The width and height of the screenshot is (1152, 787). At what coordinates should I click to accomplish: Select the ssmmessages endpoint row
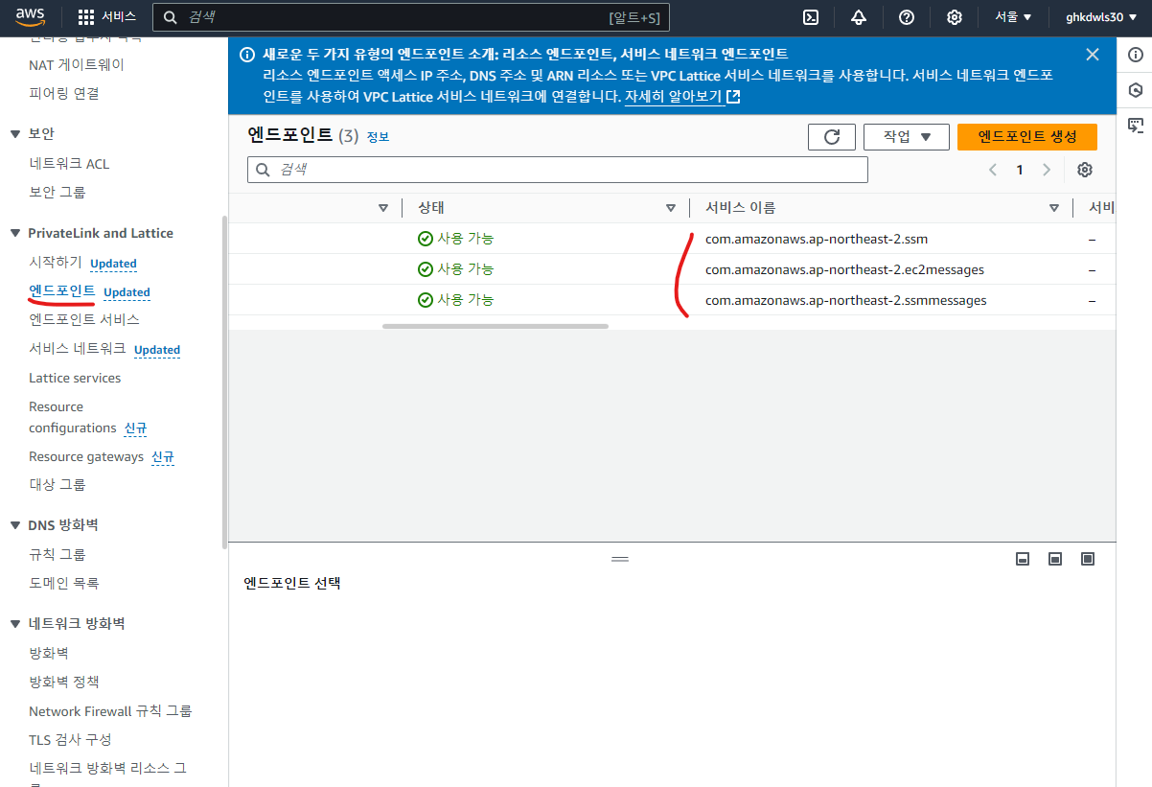point(672,300)
